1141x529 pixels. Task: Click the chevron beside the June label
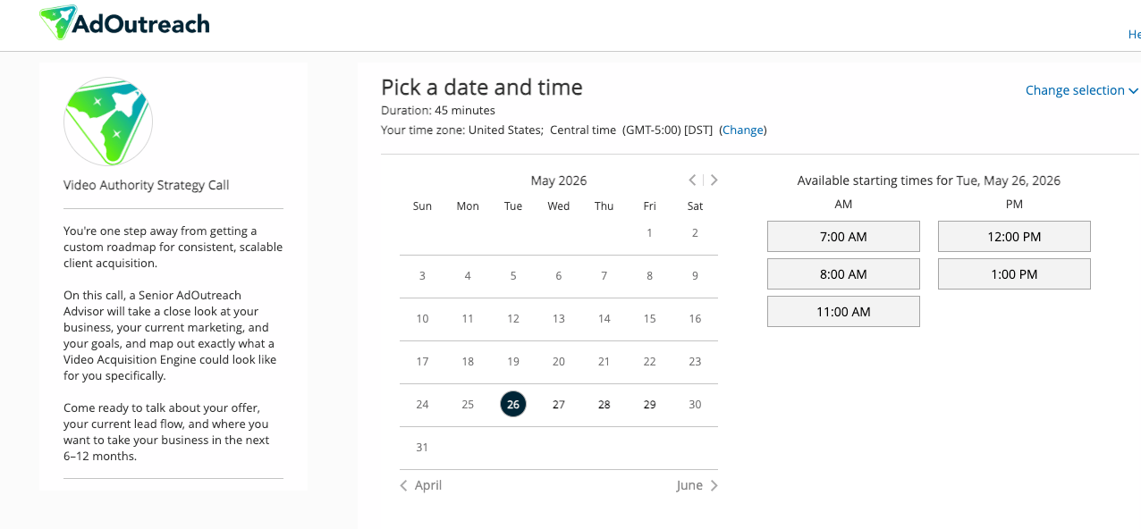pos(714,485)
